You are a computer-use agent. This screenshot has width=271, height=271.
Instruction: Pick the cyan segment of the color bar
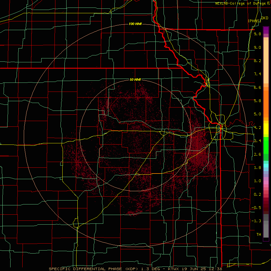[x=266, y=166]
